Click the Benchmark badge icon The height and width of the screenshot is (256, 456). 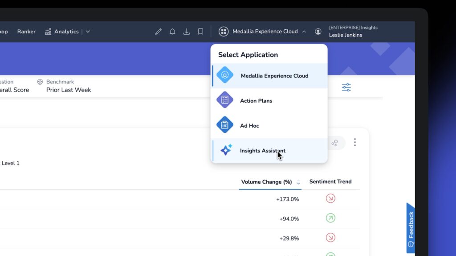(x=40, y=82)
